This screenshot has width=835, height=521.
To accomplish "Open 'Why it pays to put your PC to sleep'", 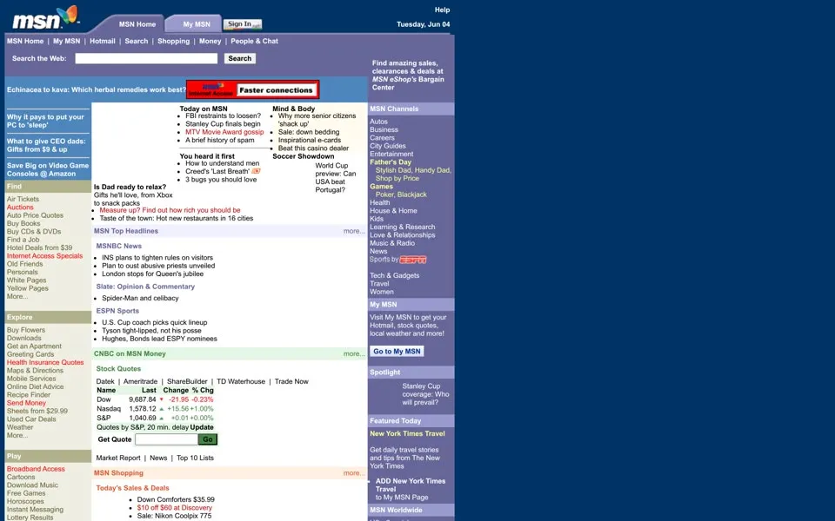I will pyautogui.click(x=45, y=121).
